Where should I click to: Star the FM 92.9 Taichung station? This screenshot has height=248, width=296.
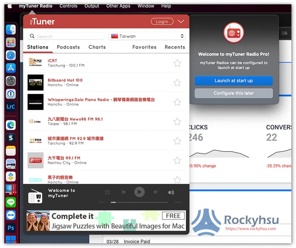[x=177, y=141]
